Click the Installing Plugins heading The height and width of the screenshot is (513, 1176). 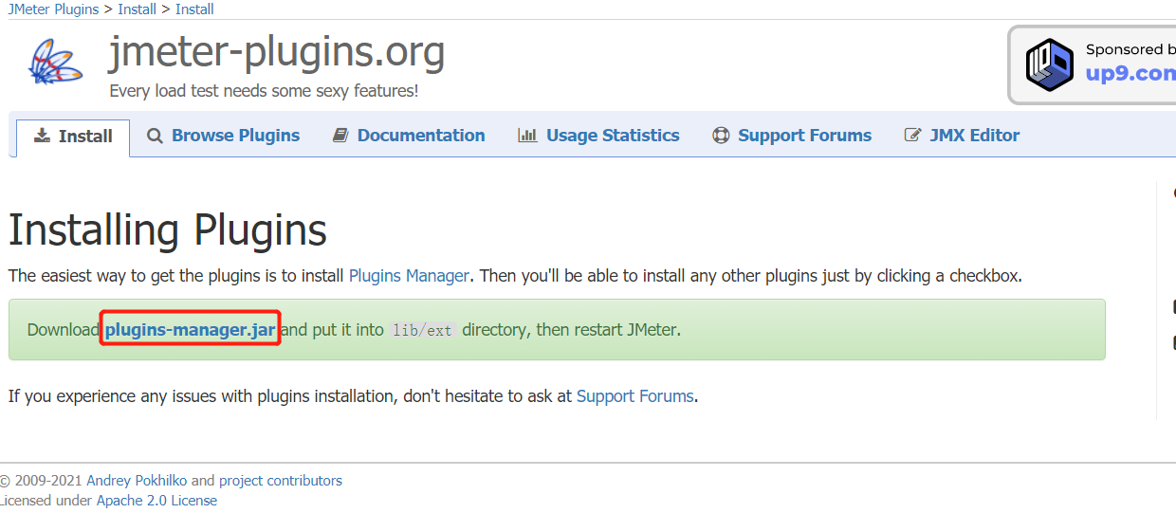[x=168, y=230]
